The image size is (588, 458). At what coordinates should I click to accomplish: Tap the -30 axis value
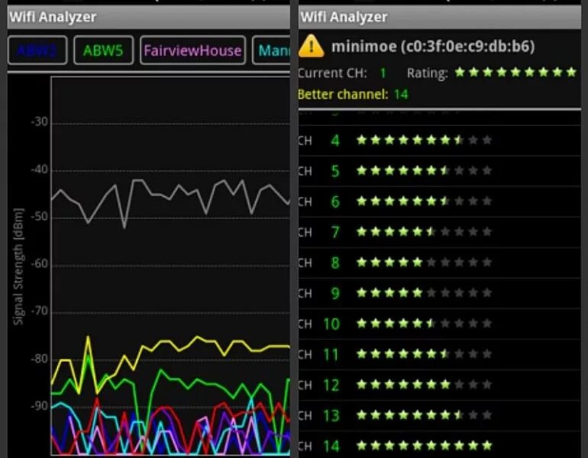point(40,122)
